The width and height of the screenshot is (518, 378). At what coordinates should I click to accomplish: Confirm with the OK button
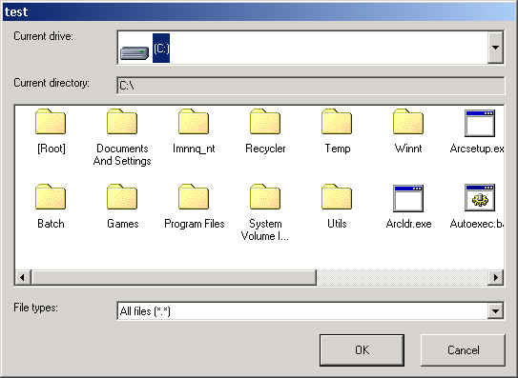(x=362, y=350)
